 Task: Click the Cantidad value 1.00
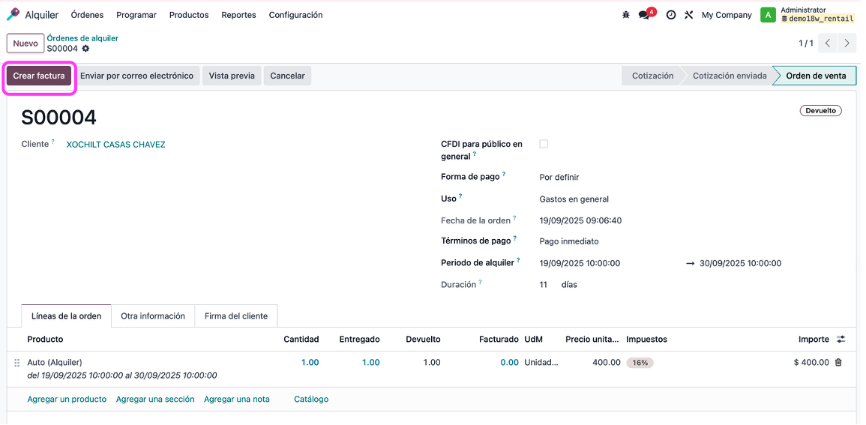[x=310, y=363]
